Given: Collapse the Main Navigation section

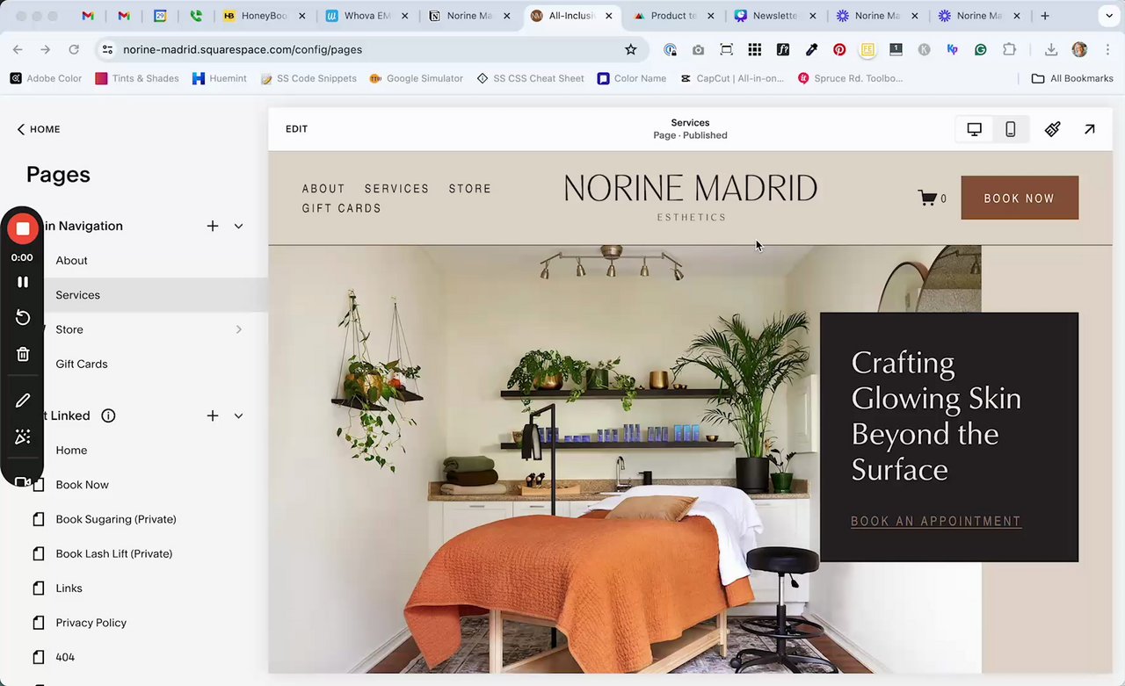Looking at the screenshot, I should [238, 226].
